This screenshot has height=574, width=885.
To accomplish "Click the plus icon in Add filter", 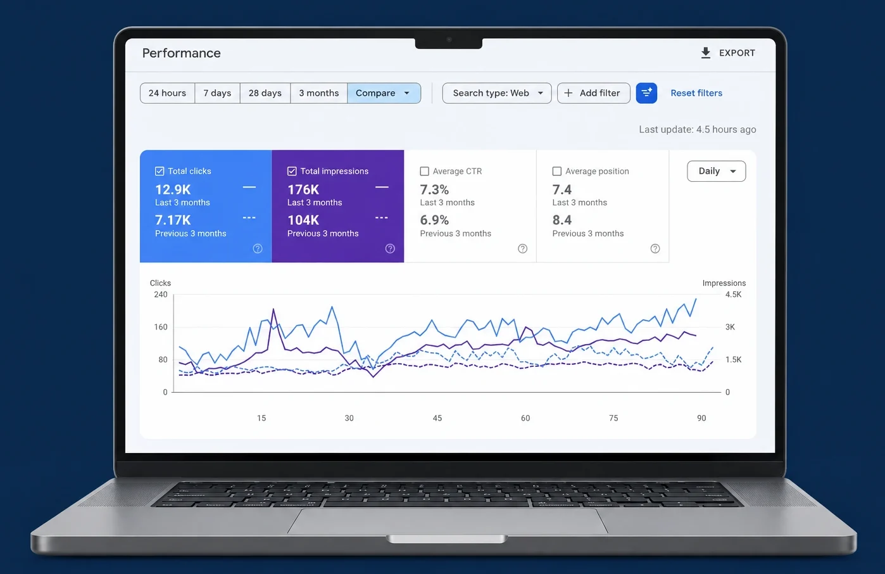I will point(568,93).
